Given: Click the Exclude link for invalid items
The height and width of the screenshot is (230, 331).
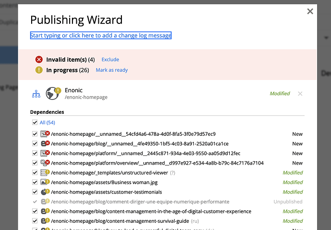Looking at the screenshot, I should [x=110, y=60].
